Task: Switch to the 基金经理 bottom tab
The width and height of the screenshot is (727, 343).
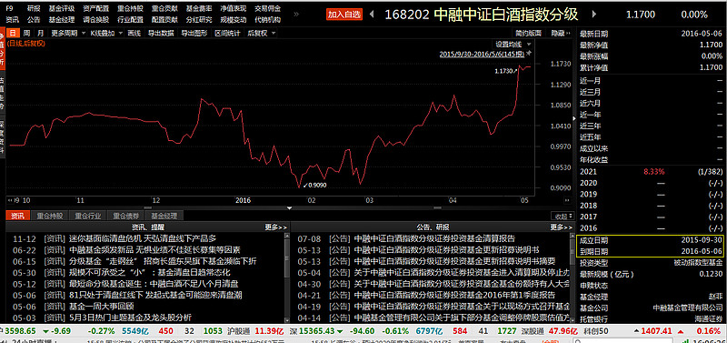Action: point(164,216)
